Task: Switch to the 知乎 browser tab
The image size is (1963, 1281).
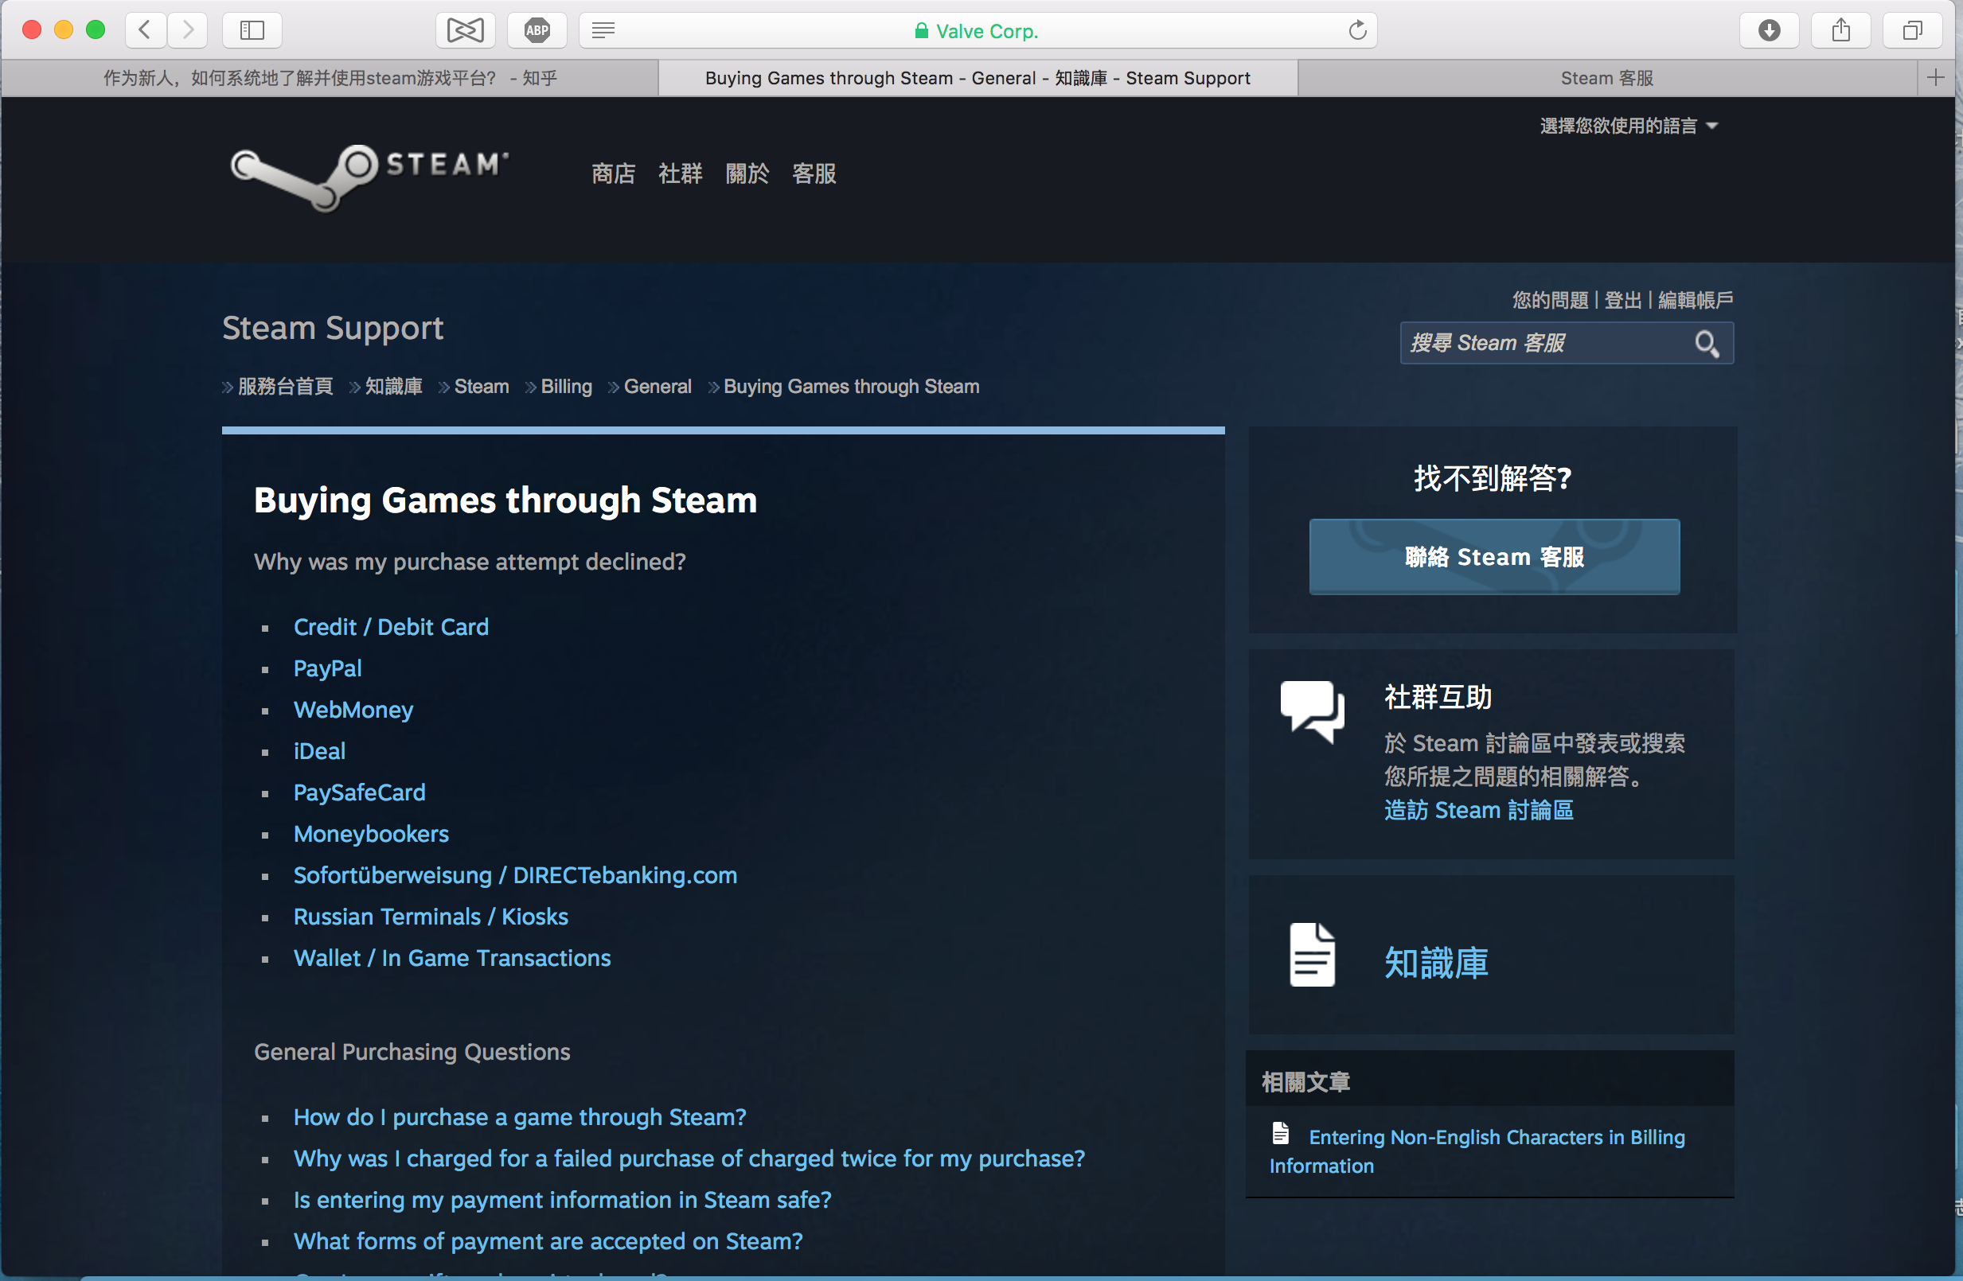Action: [x=328, y=77]
